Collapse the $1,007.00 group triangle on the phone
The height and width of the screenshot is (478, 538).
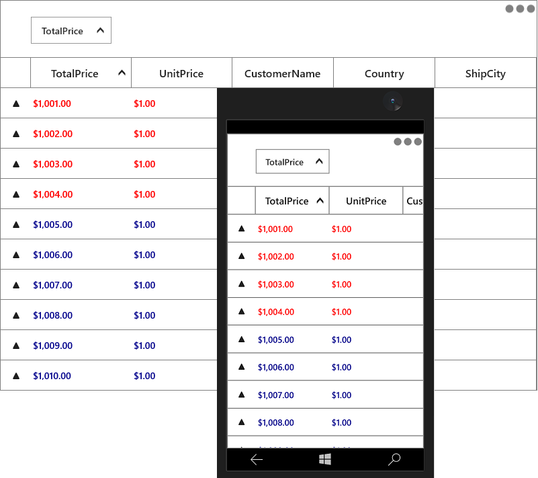pyautogui.click(x=242, y=395)
